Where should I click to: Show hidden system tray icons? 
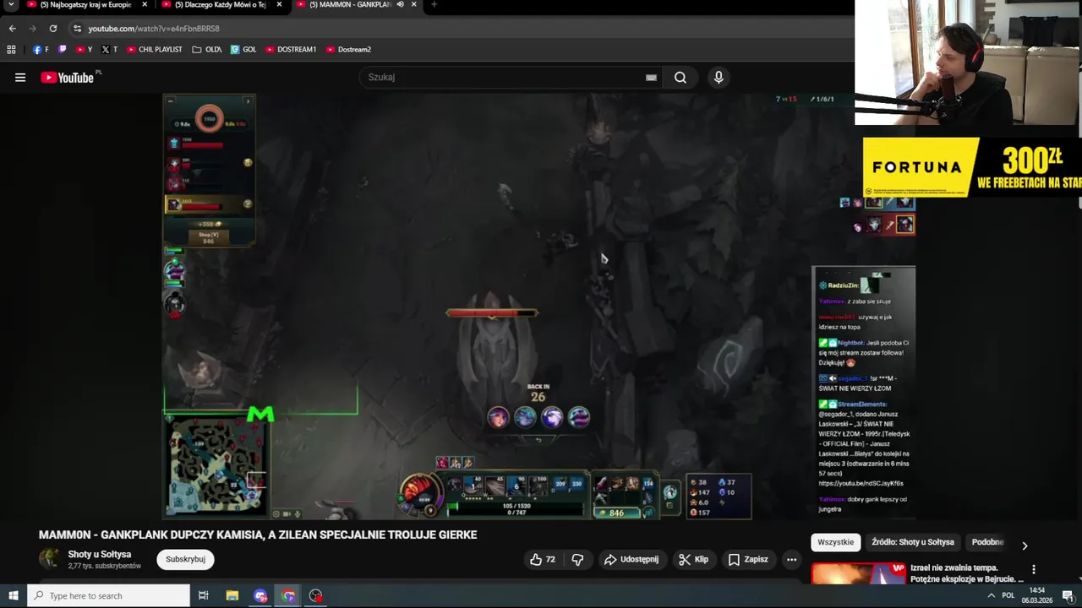click(991, 596)
